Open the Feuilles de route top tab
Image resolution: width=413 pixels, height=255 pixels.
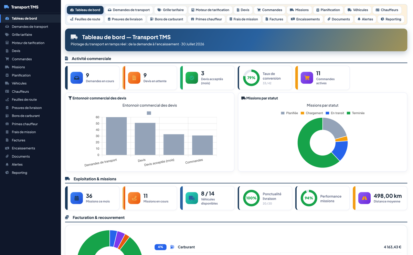pyautogui.click(x=85, y=19)
